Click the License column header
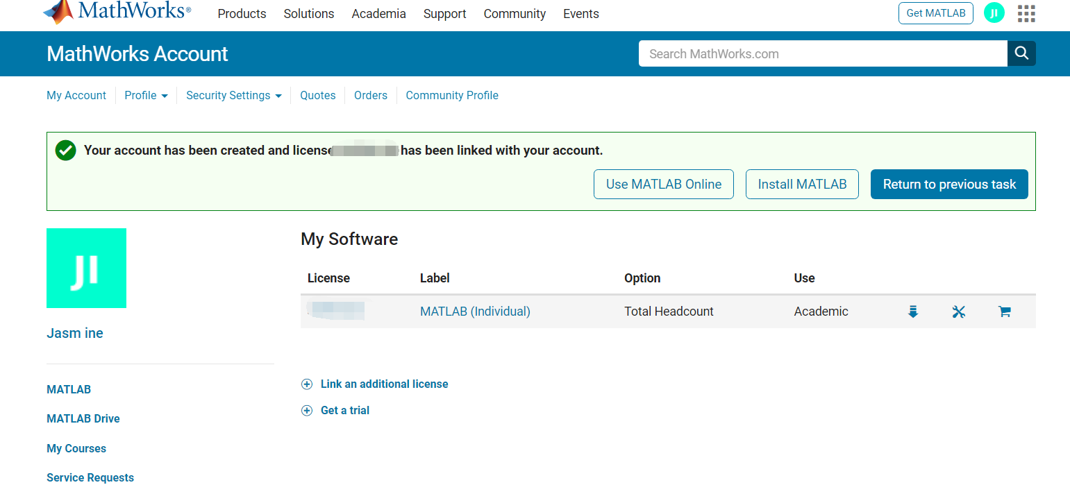 pyautogui.click(x=328, y=278)
